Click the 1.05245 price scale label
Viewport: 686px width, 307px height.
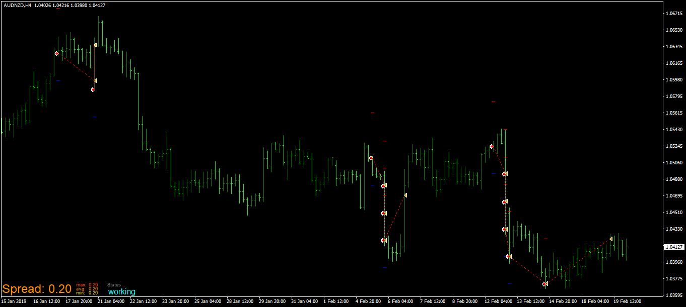point(674,146)
